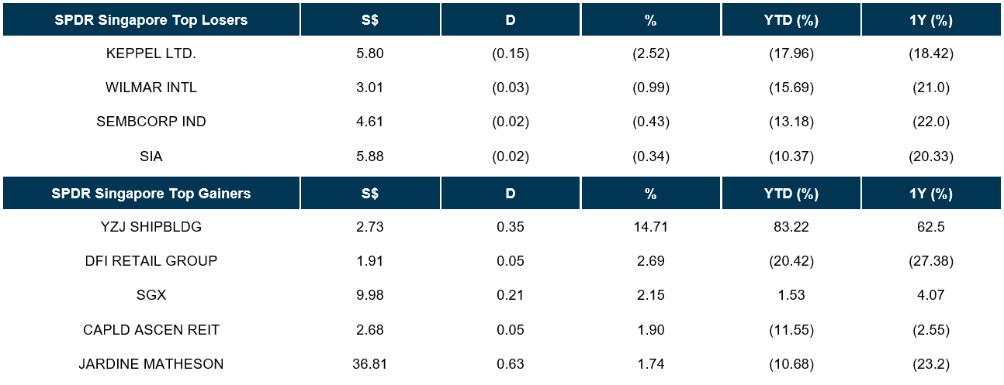This screenshot has height=385, width=1004.
Task: Select the 83.22 YTD value
Action: [791, 226]
